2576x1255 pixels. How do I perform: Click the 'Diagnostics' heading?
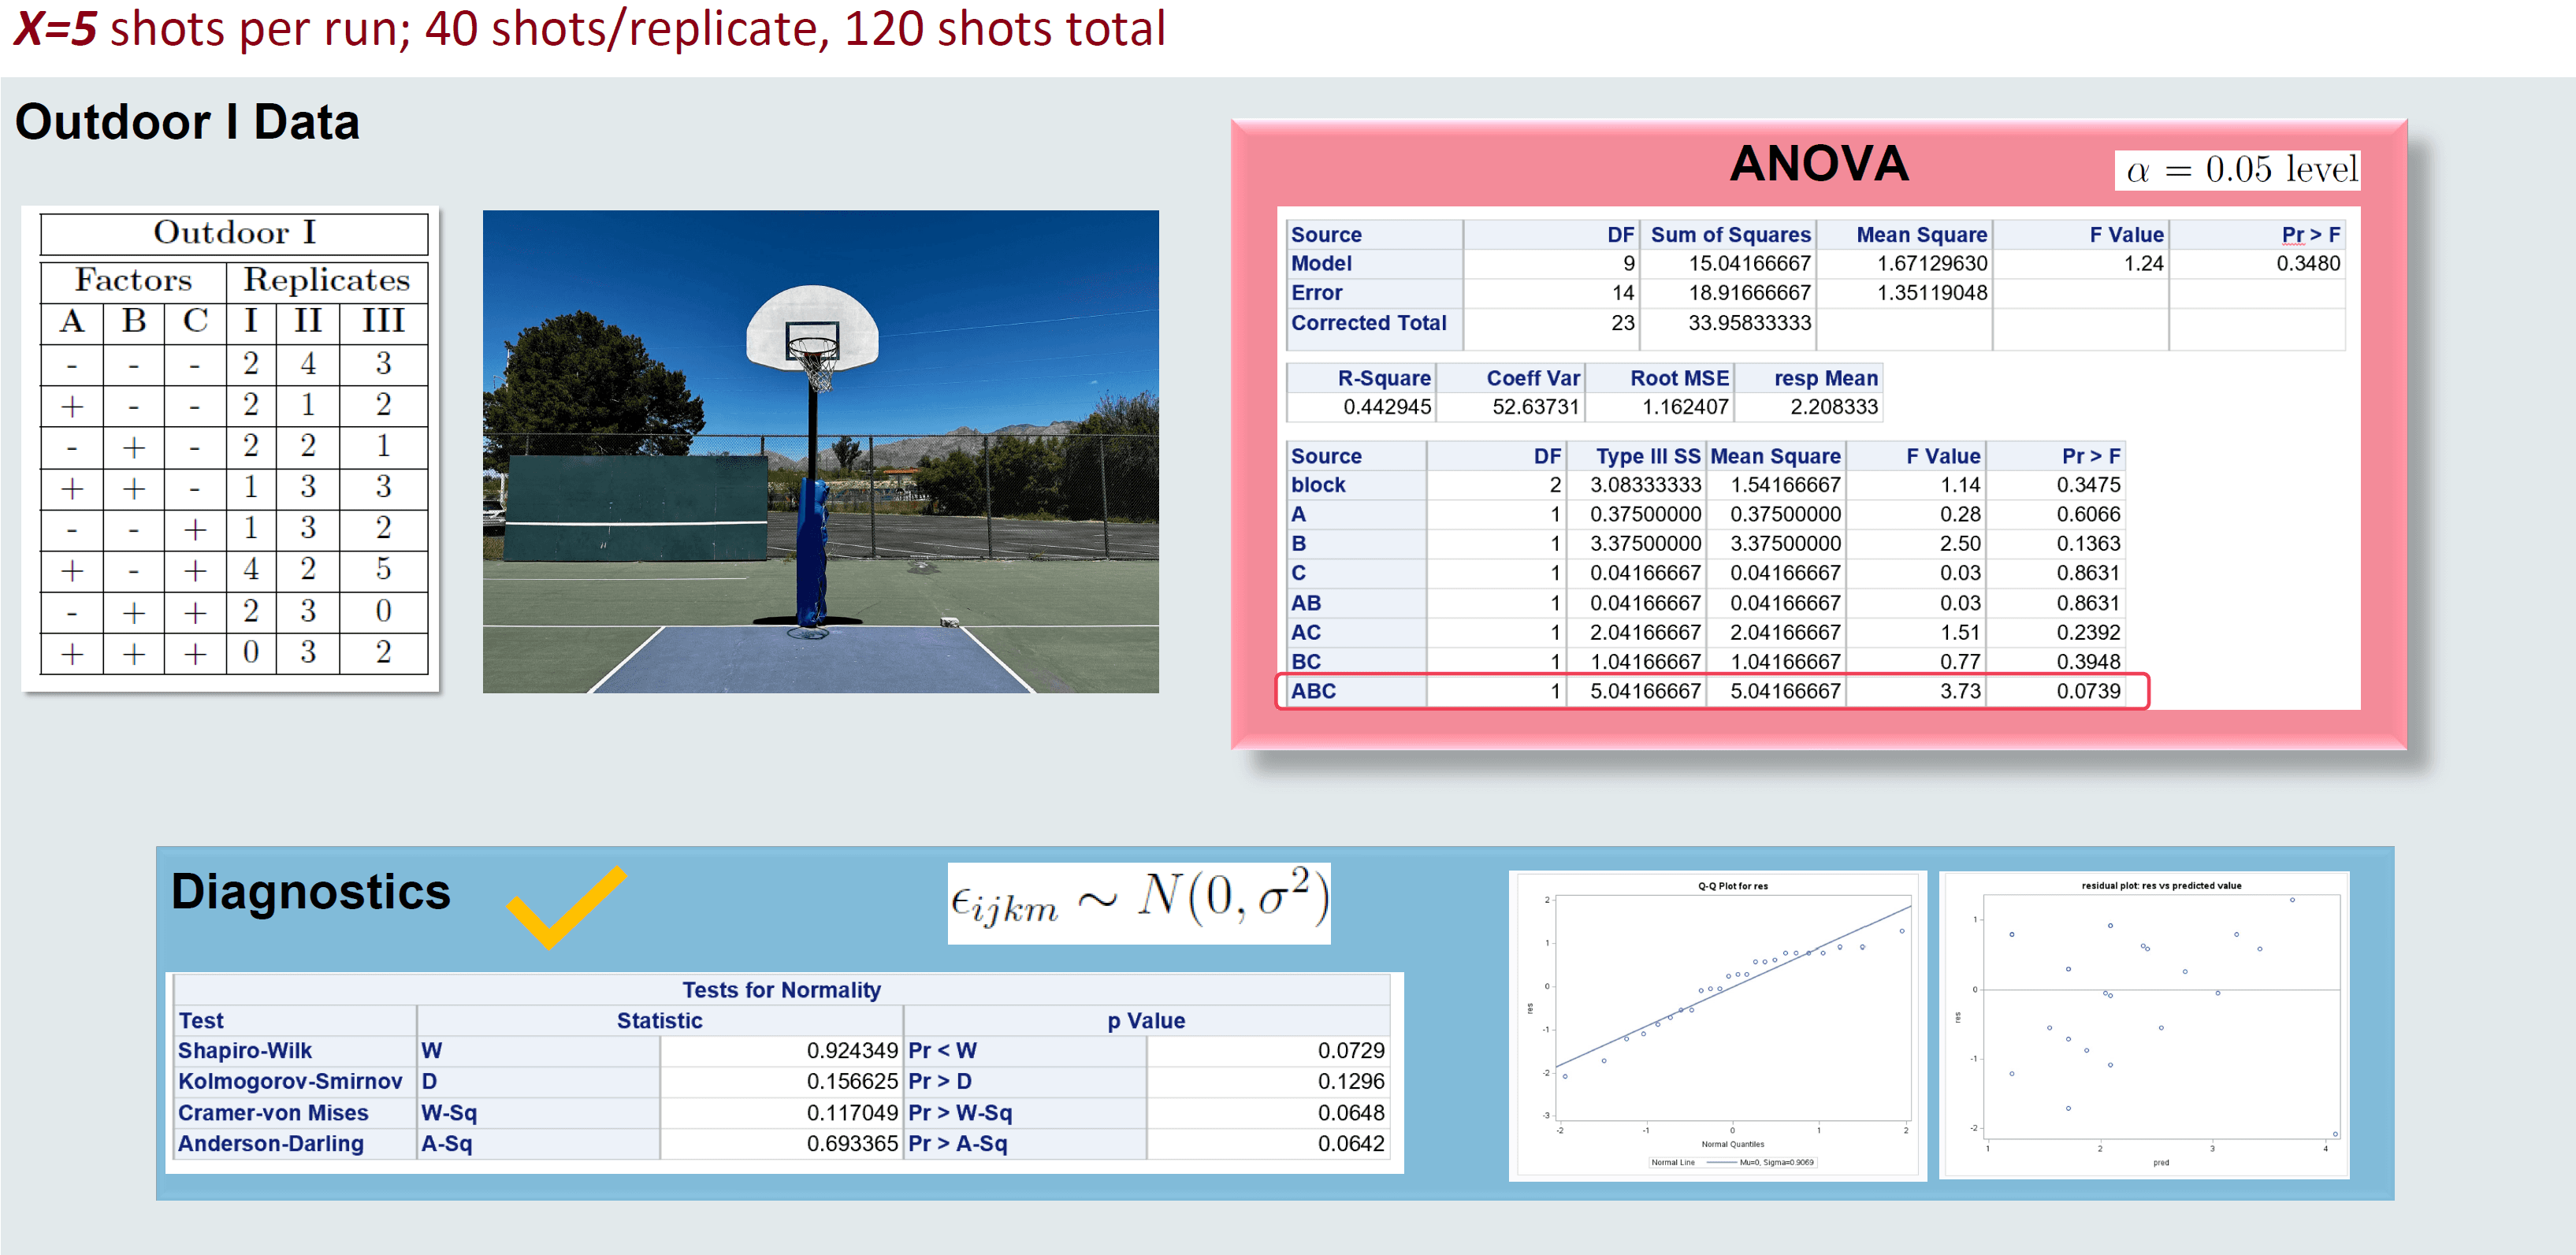pyautogui.click(x=310, y=891)
